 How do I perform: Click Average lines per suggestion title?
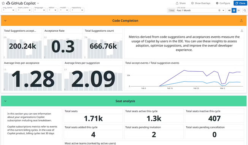(x=82, y=63)
